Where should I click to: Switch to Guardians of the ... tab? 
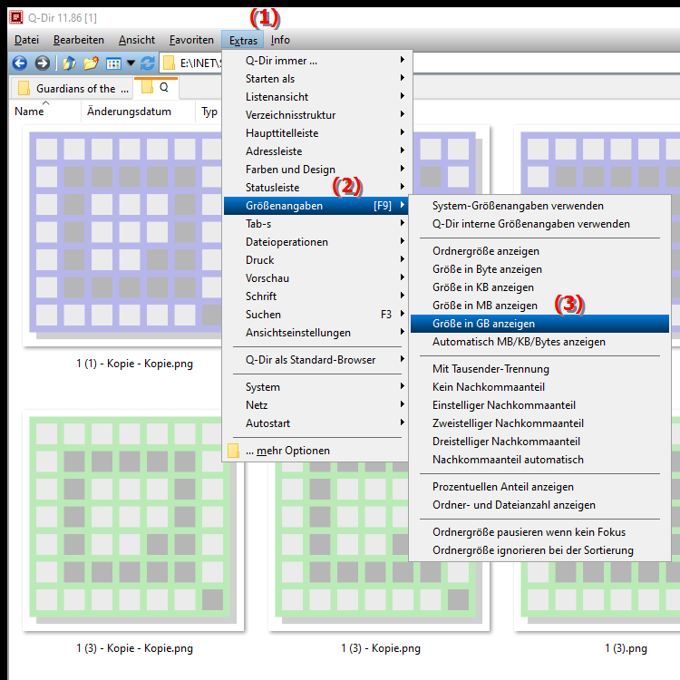pos(72,89)
